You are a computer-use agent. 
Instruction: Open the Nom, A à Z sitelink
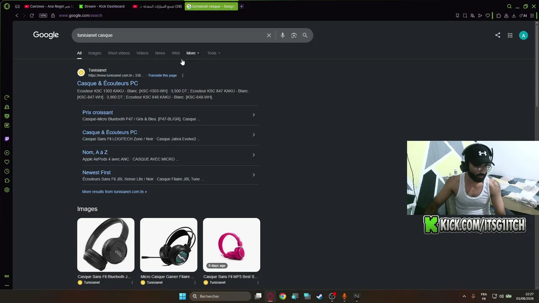(95, 152)
